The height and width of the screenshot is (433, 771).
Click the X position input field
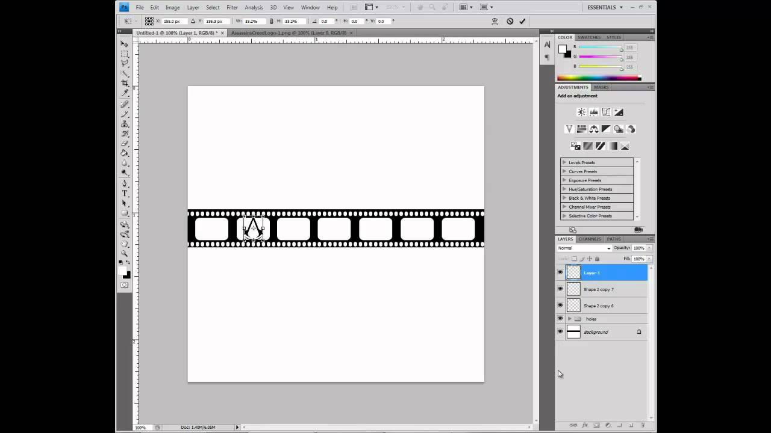tap(175, 21)
